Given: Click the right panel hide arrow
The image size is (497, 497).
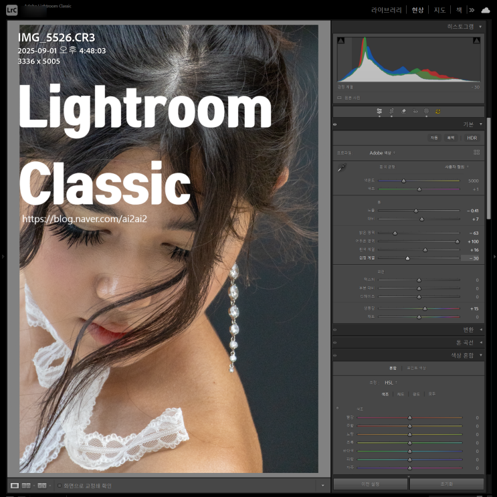Looking at the screenshot, I should (494, 256).
